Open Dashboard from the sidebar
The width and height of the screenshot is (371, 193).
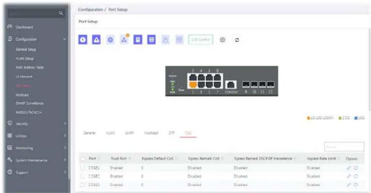click(24, 27)
